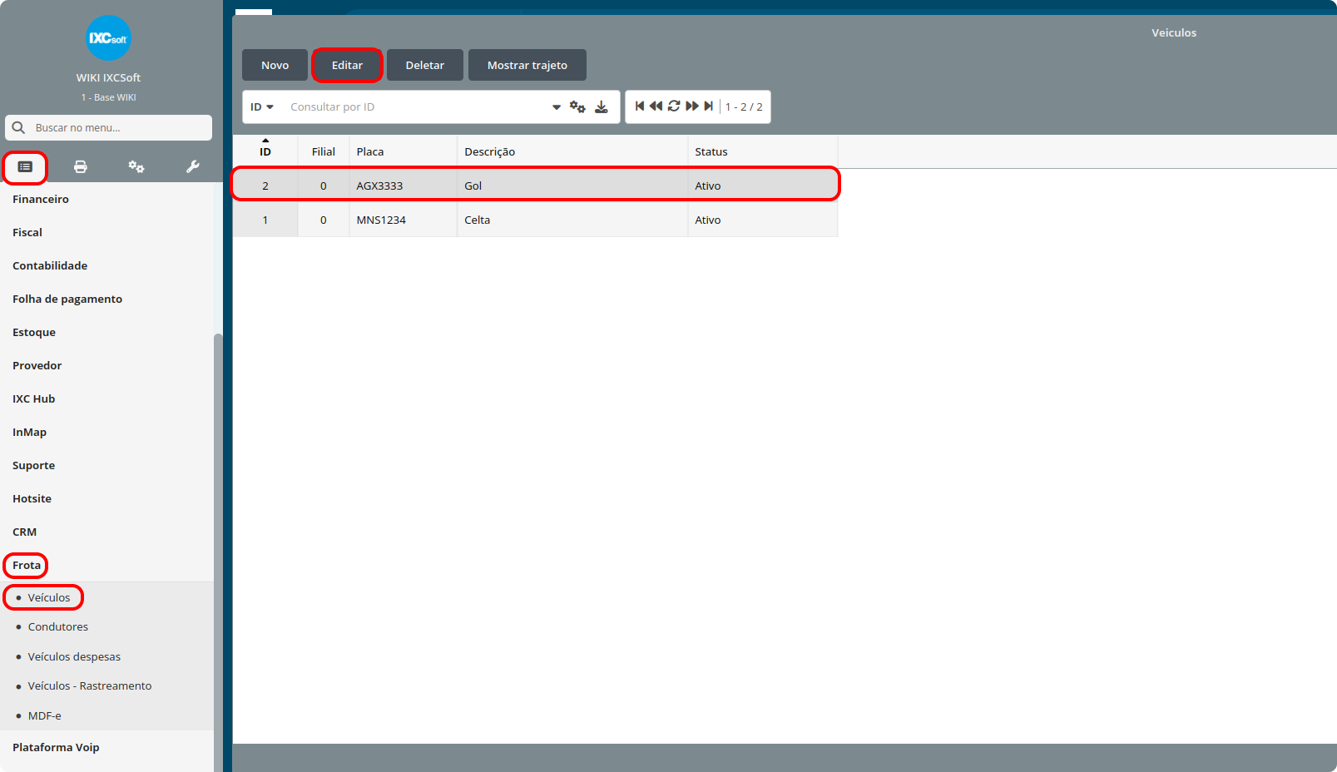Open the ID search field selector
1337x772 pixels.
(x=262, y=106)
